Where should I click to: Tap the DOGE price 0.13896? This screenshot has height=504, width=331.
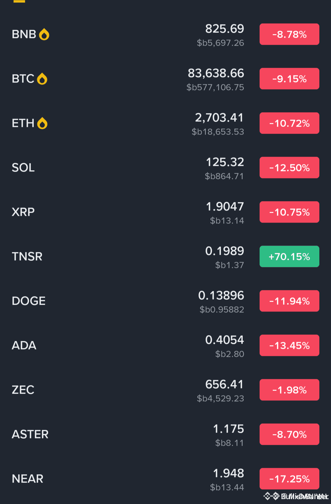[x=221, y=296]
